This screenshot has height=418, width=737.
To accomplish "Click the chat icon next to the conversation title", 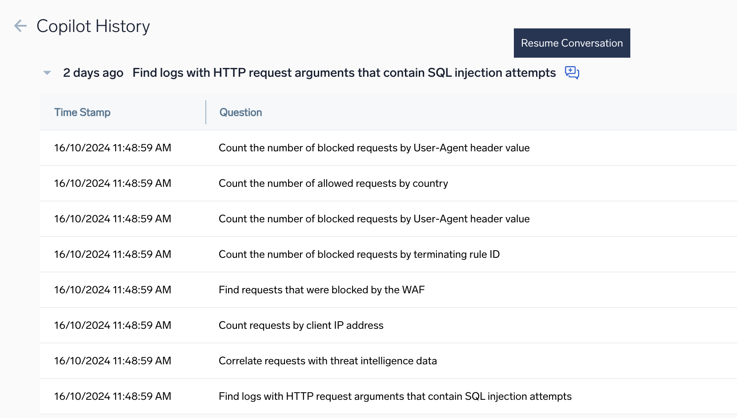I will point(572,72).
